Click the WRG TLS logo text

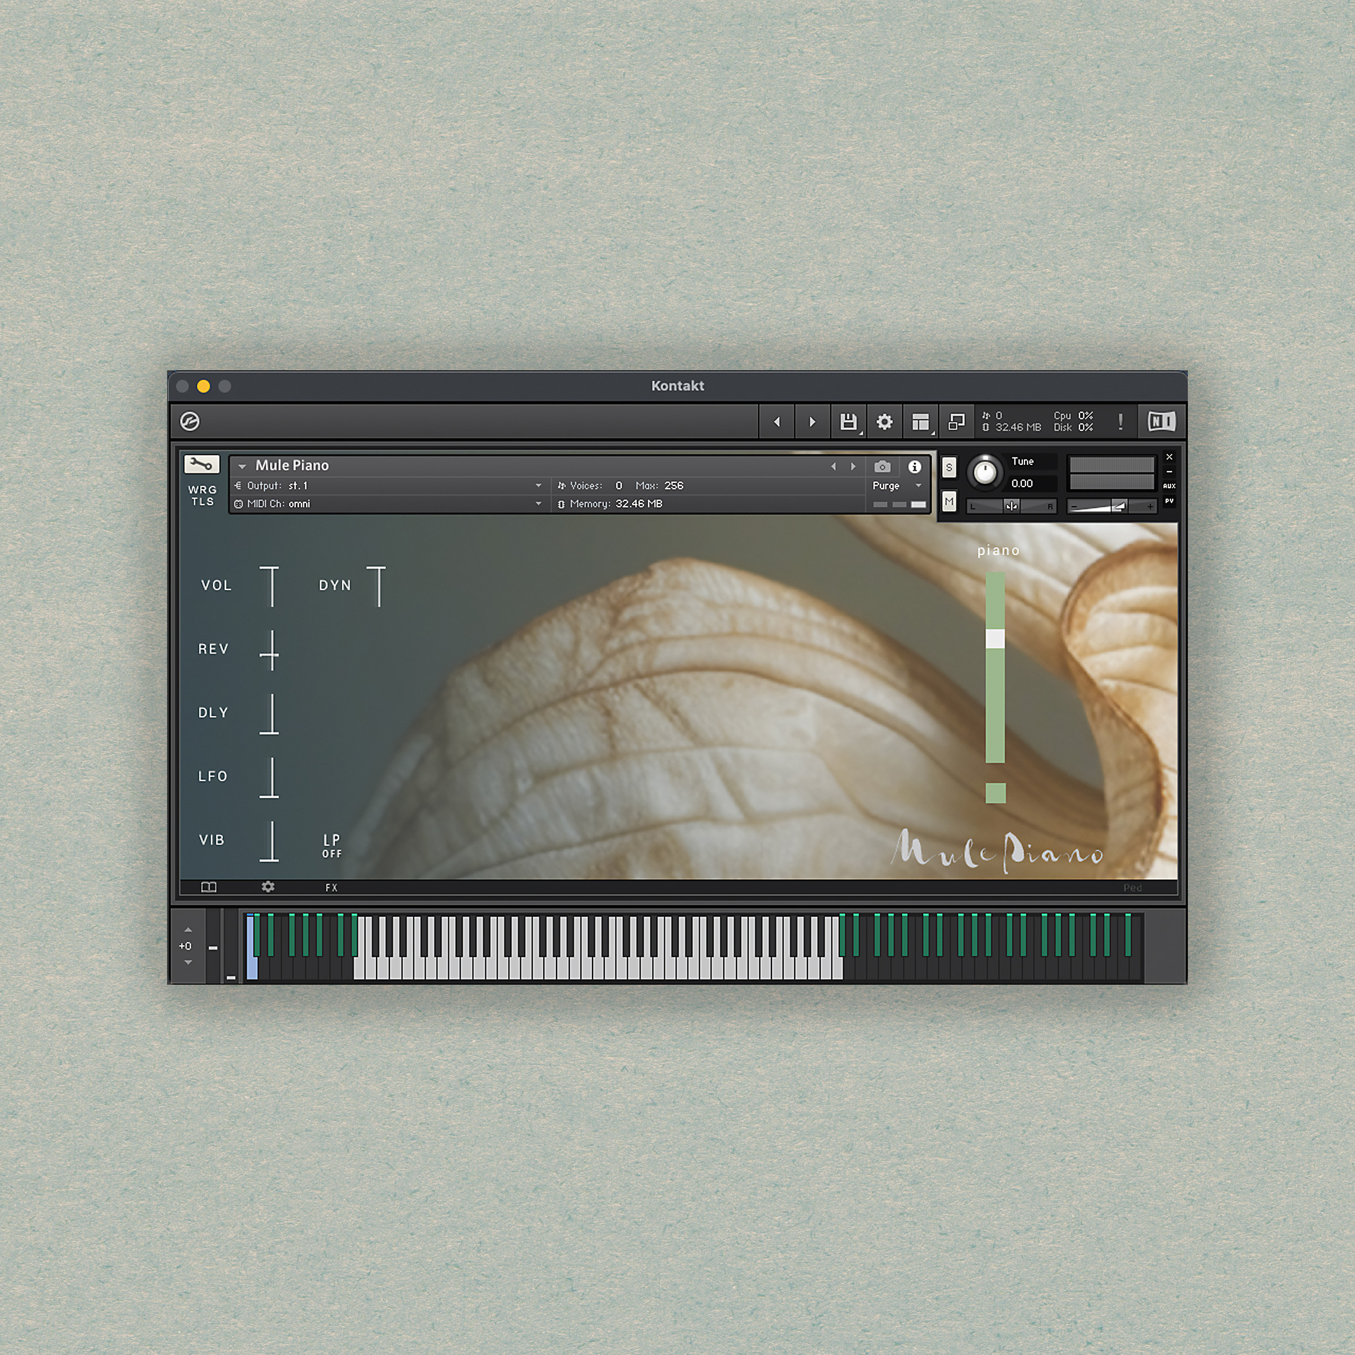pyautogui.click(x=202, y=495)
